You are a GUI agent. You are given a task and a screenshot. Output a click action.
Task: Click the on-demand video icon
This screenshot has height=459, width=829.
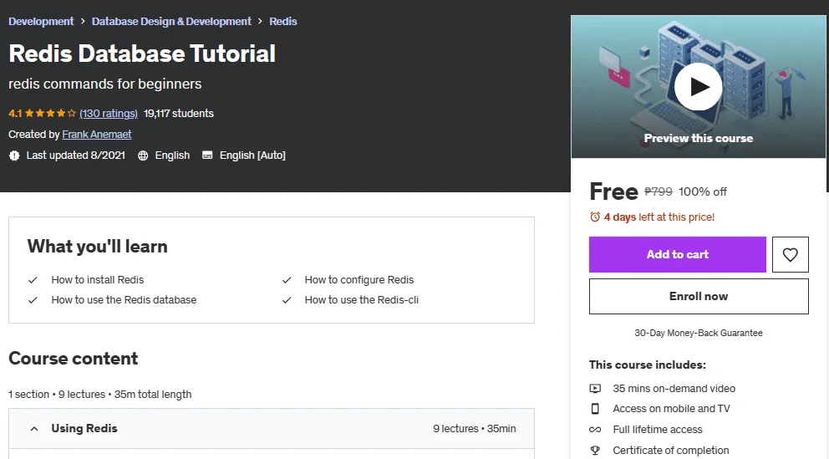click(595, 389)
